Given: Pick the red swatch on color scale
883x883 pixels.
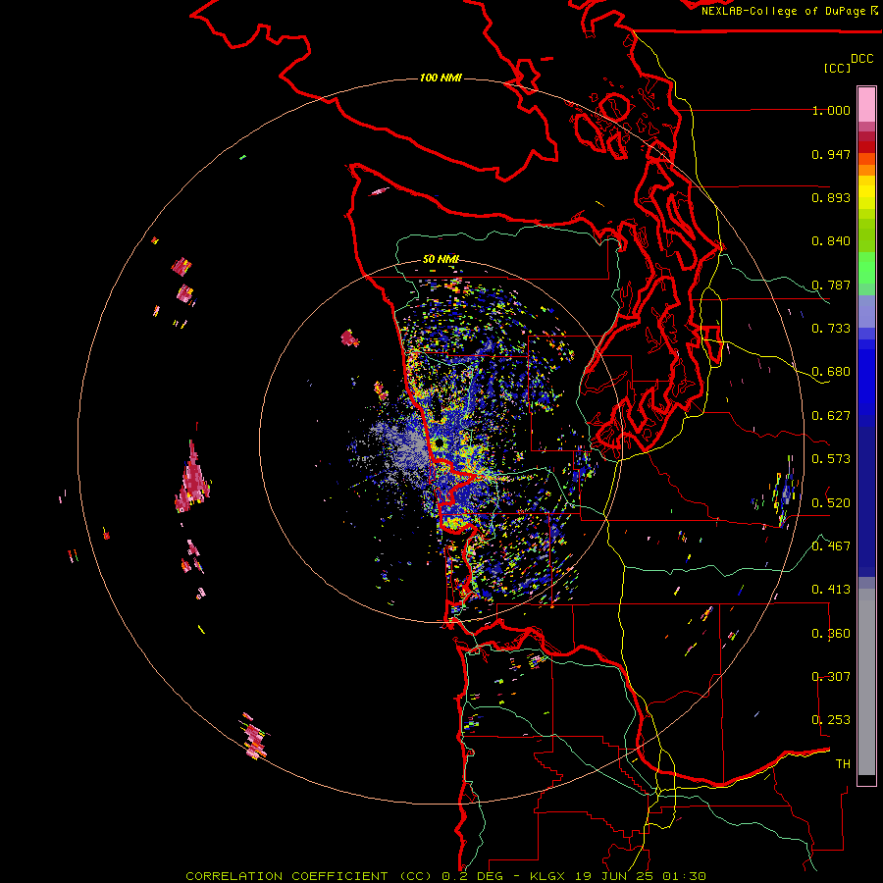Looking at the screenshot, I should [x=866, y=147].
